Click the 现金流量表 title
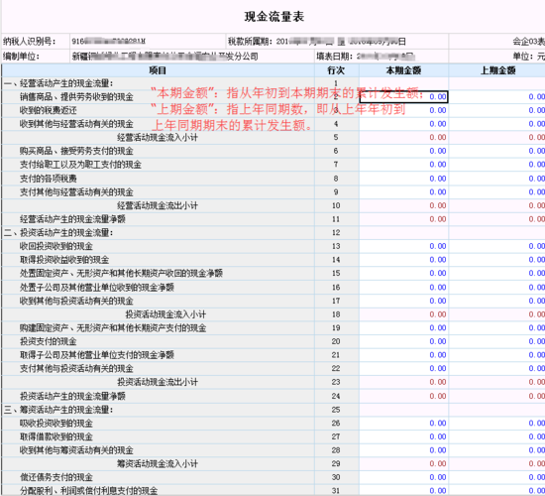The height and width of the screenshot is (496, 545). pos(273,17)
